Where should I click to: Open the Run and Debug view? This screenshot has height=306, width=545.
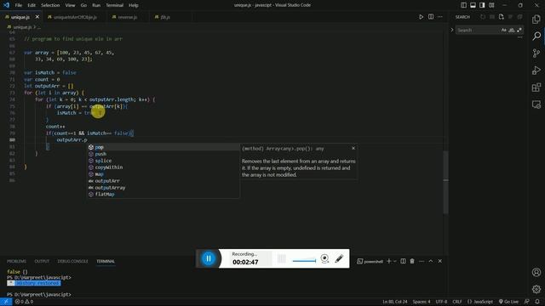pyautogui.click(x=536, y=70)
